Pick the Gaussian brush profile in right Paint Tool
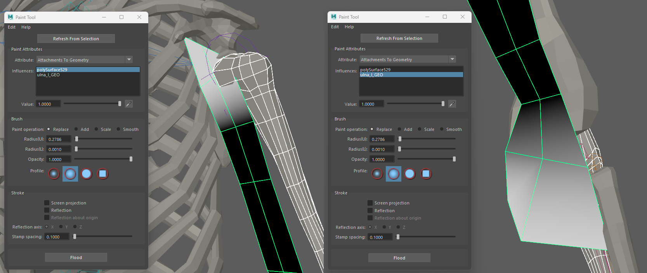Viewport: 647px width, 273px height. 377,174
